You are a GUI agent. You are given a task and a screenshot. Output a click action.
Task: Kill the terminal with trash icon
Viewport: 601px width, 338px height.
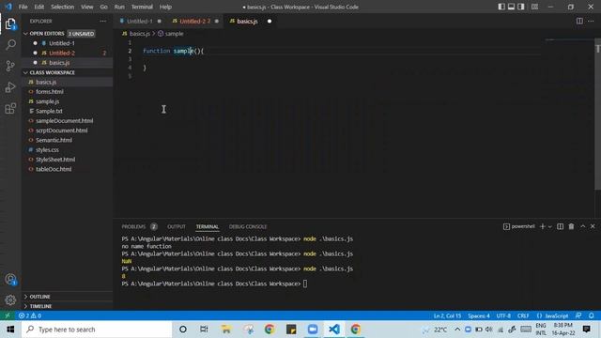click(x=571, y=226)
